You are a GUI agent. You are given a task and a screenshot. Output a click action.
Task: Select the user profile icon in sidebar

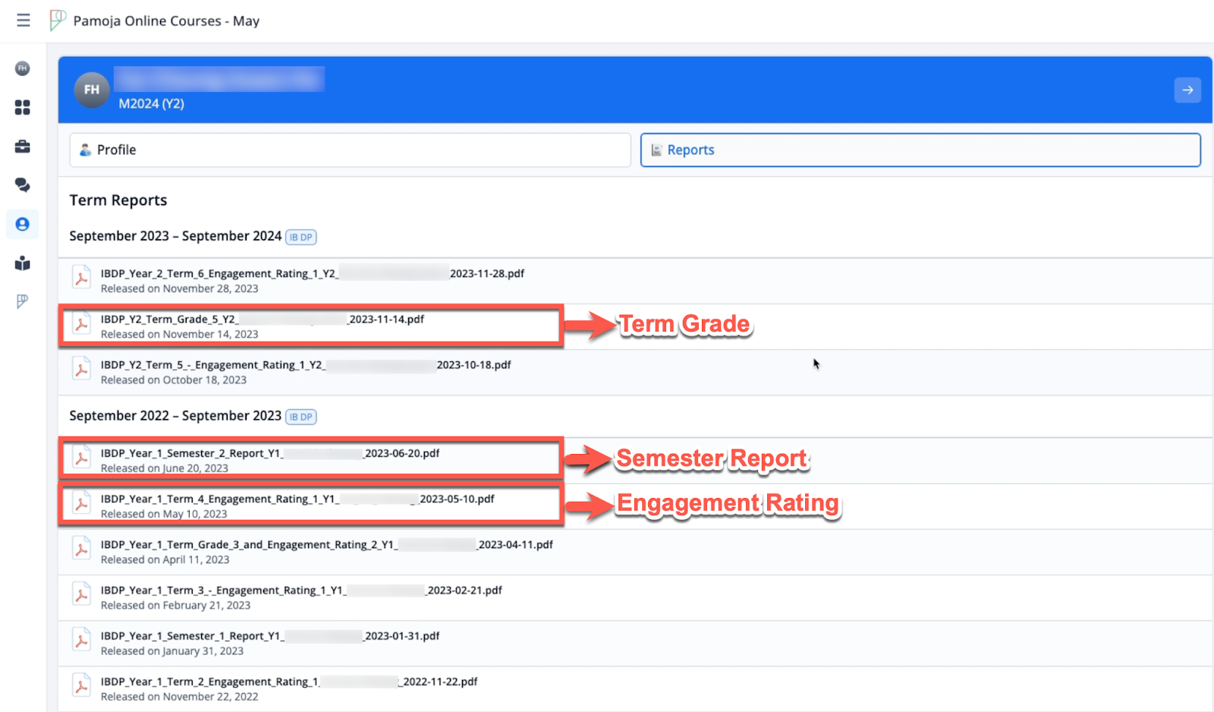coord(23,225)
